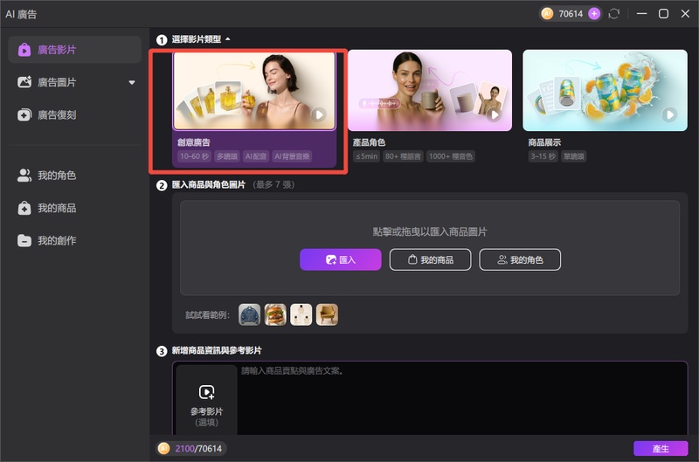
Task: Click the 點擊或拖曳以匯入商品圖片 drop area text
Action: click(x=430, y=231)
